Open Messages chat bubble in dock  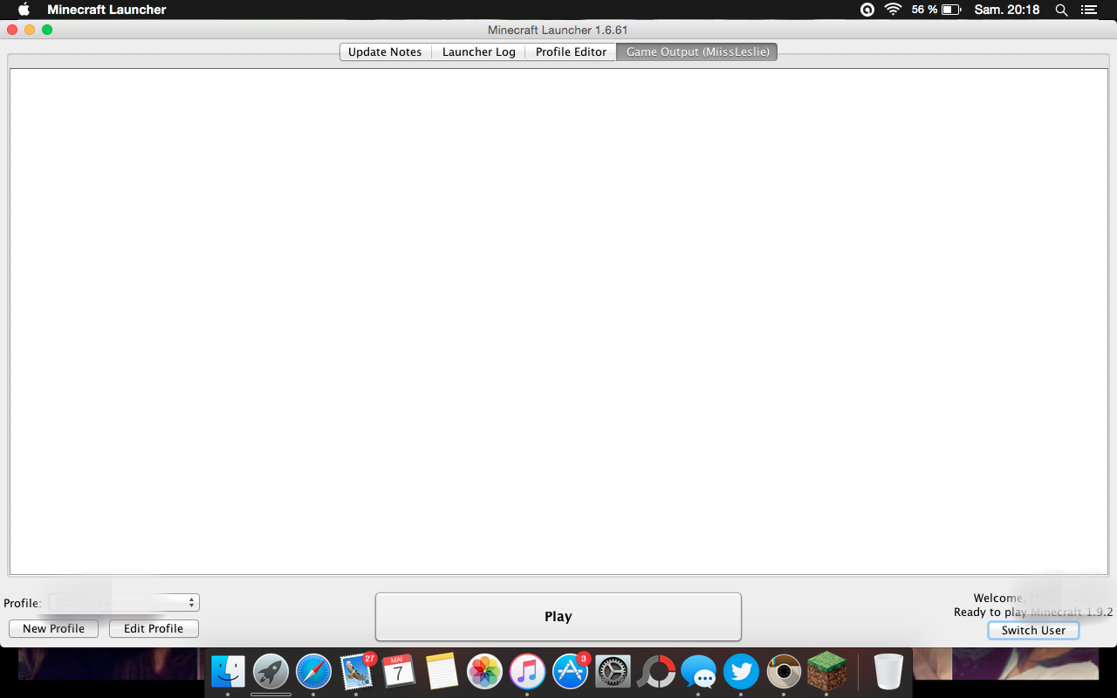click(x=698, y=671)
